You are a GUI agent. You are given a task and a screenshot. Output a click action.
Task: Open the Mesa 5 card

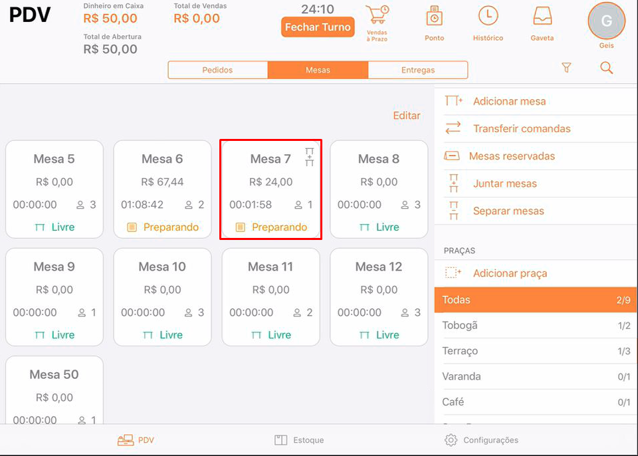coord(54,189)
